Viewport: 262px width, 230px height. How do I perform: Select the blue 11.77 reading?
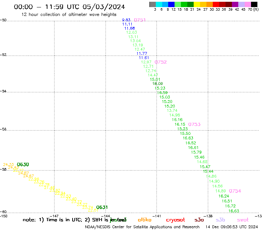click(142, 54)
